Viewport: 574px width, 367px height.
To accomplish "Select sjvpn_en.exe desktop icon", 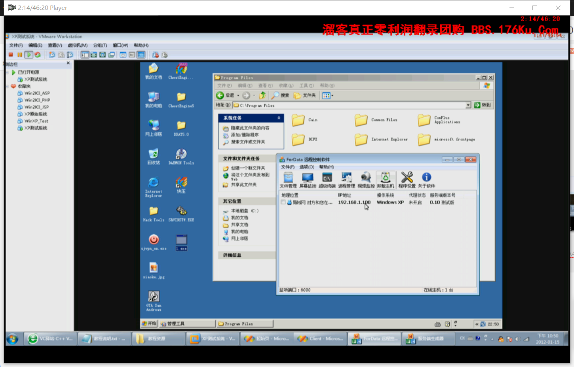I will [154, 242].
